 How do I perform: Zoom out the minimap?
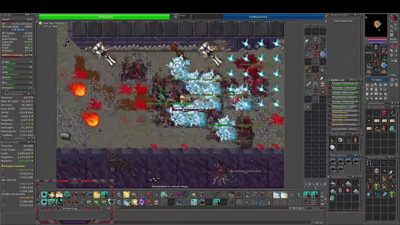[x=392, y=26]
